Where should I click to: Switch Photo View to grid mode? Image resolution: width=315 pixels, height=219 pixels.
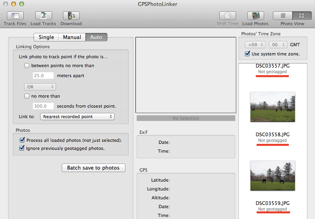coord(302,16)
